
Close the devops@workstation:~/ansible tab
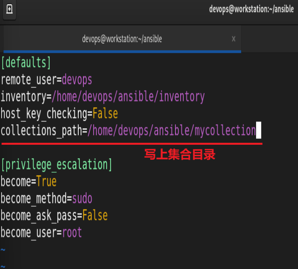234,39
